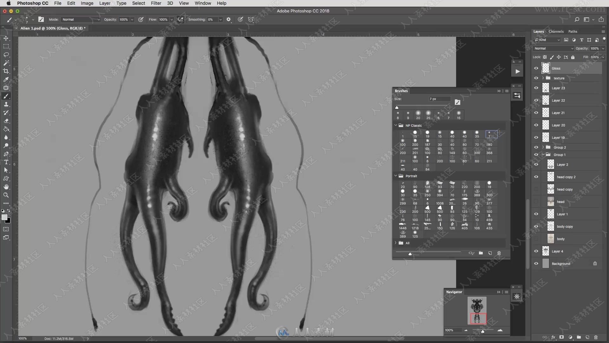The height and width of the screenshot is (343, 609).
Task: Open the Smoothing dropdown arrow
Action: pyautogui.click(x=220, y=20)
